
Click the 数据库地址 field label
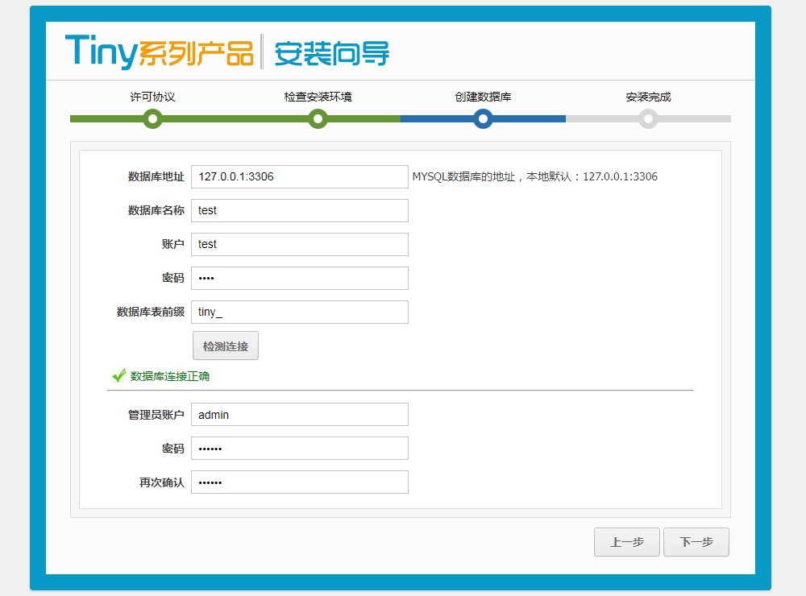(x=156, y=176)
